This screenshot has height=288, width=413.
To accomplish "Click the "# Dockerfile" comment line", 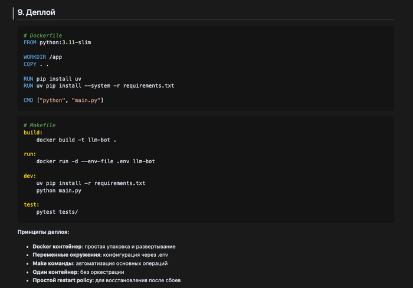I will [42, 35].
